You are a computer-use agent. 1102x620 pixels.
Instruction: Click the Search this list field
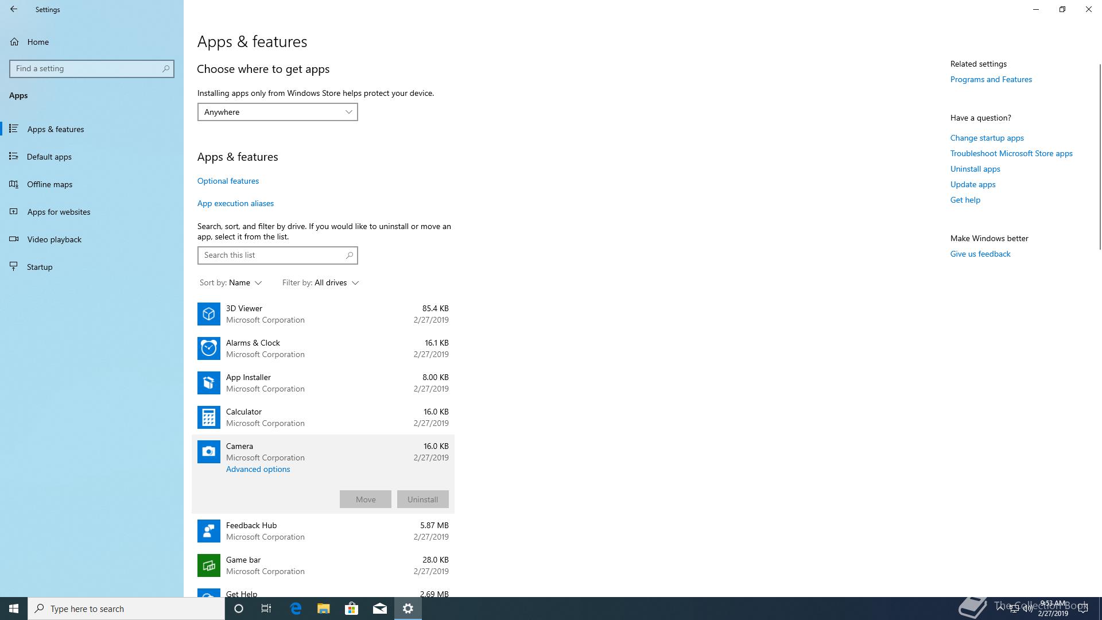(278, 255)
